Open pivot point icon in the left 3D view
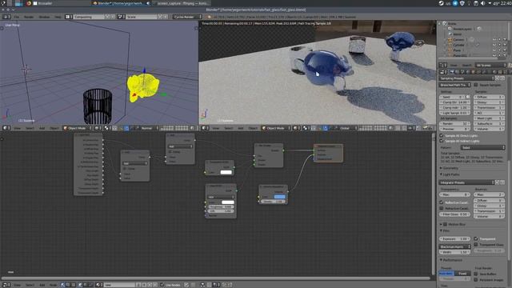Viewport: 512px width, 288px height. click(107, 128)
